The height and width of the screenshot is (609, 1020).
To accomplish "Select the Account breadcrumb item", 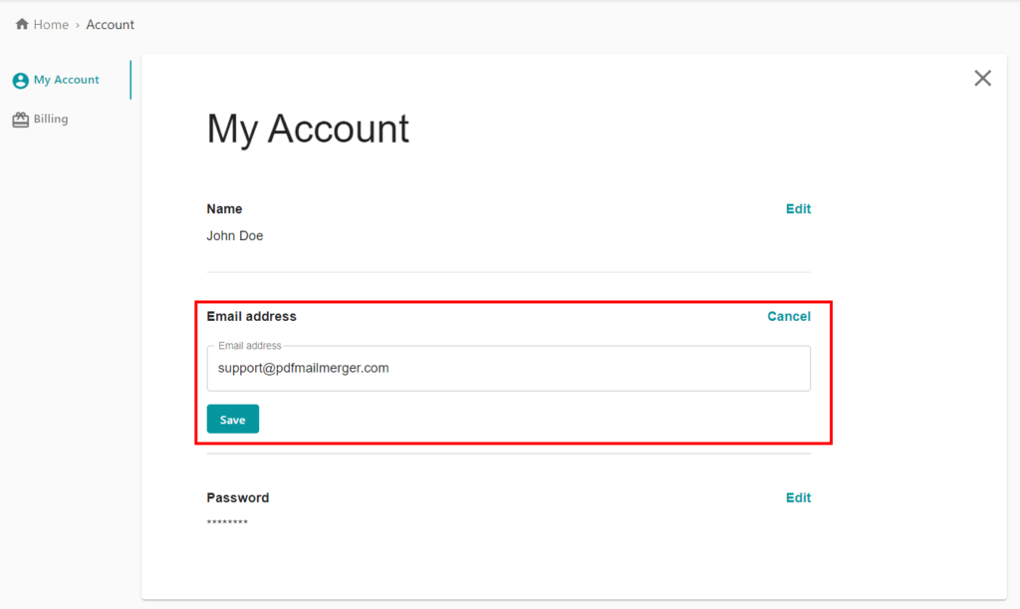I will pyautogui.click(x=110, y=24).
